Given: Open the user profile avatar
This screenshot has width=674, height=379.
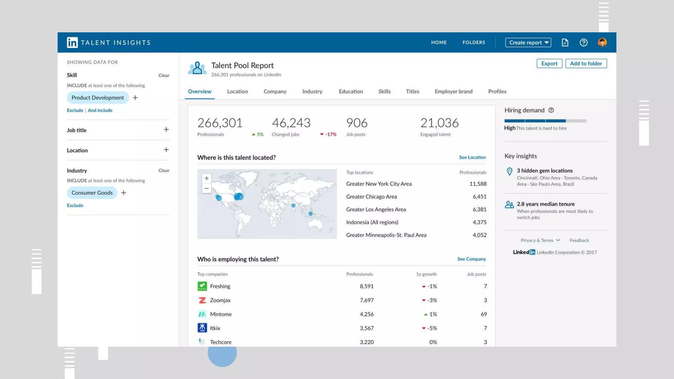Looking at the screenshot, I should (x=602, y=42).
